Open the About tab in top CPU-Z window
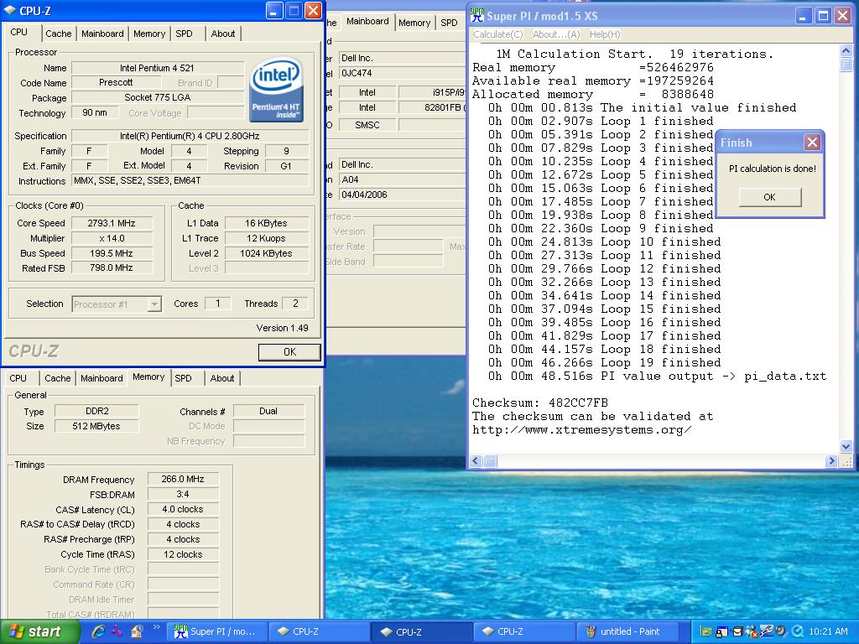 [x=223, y=34]
